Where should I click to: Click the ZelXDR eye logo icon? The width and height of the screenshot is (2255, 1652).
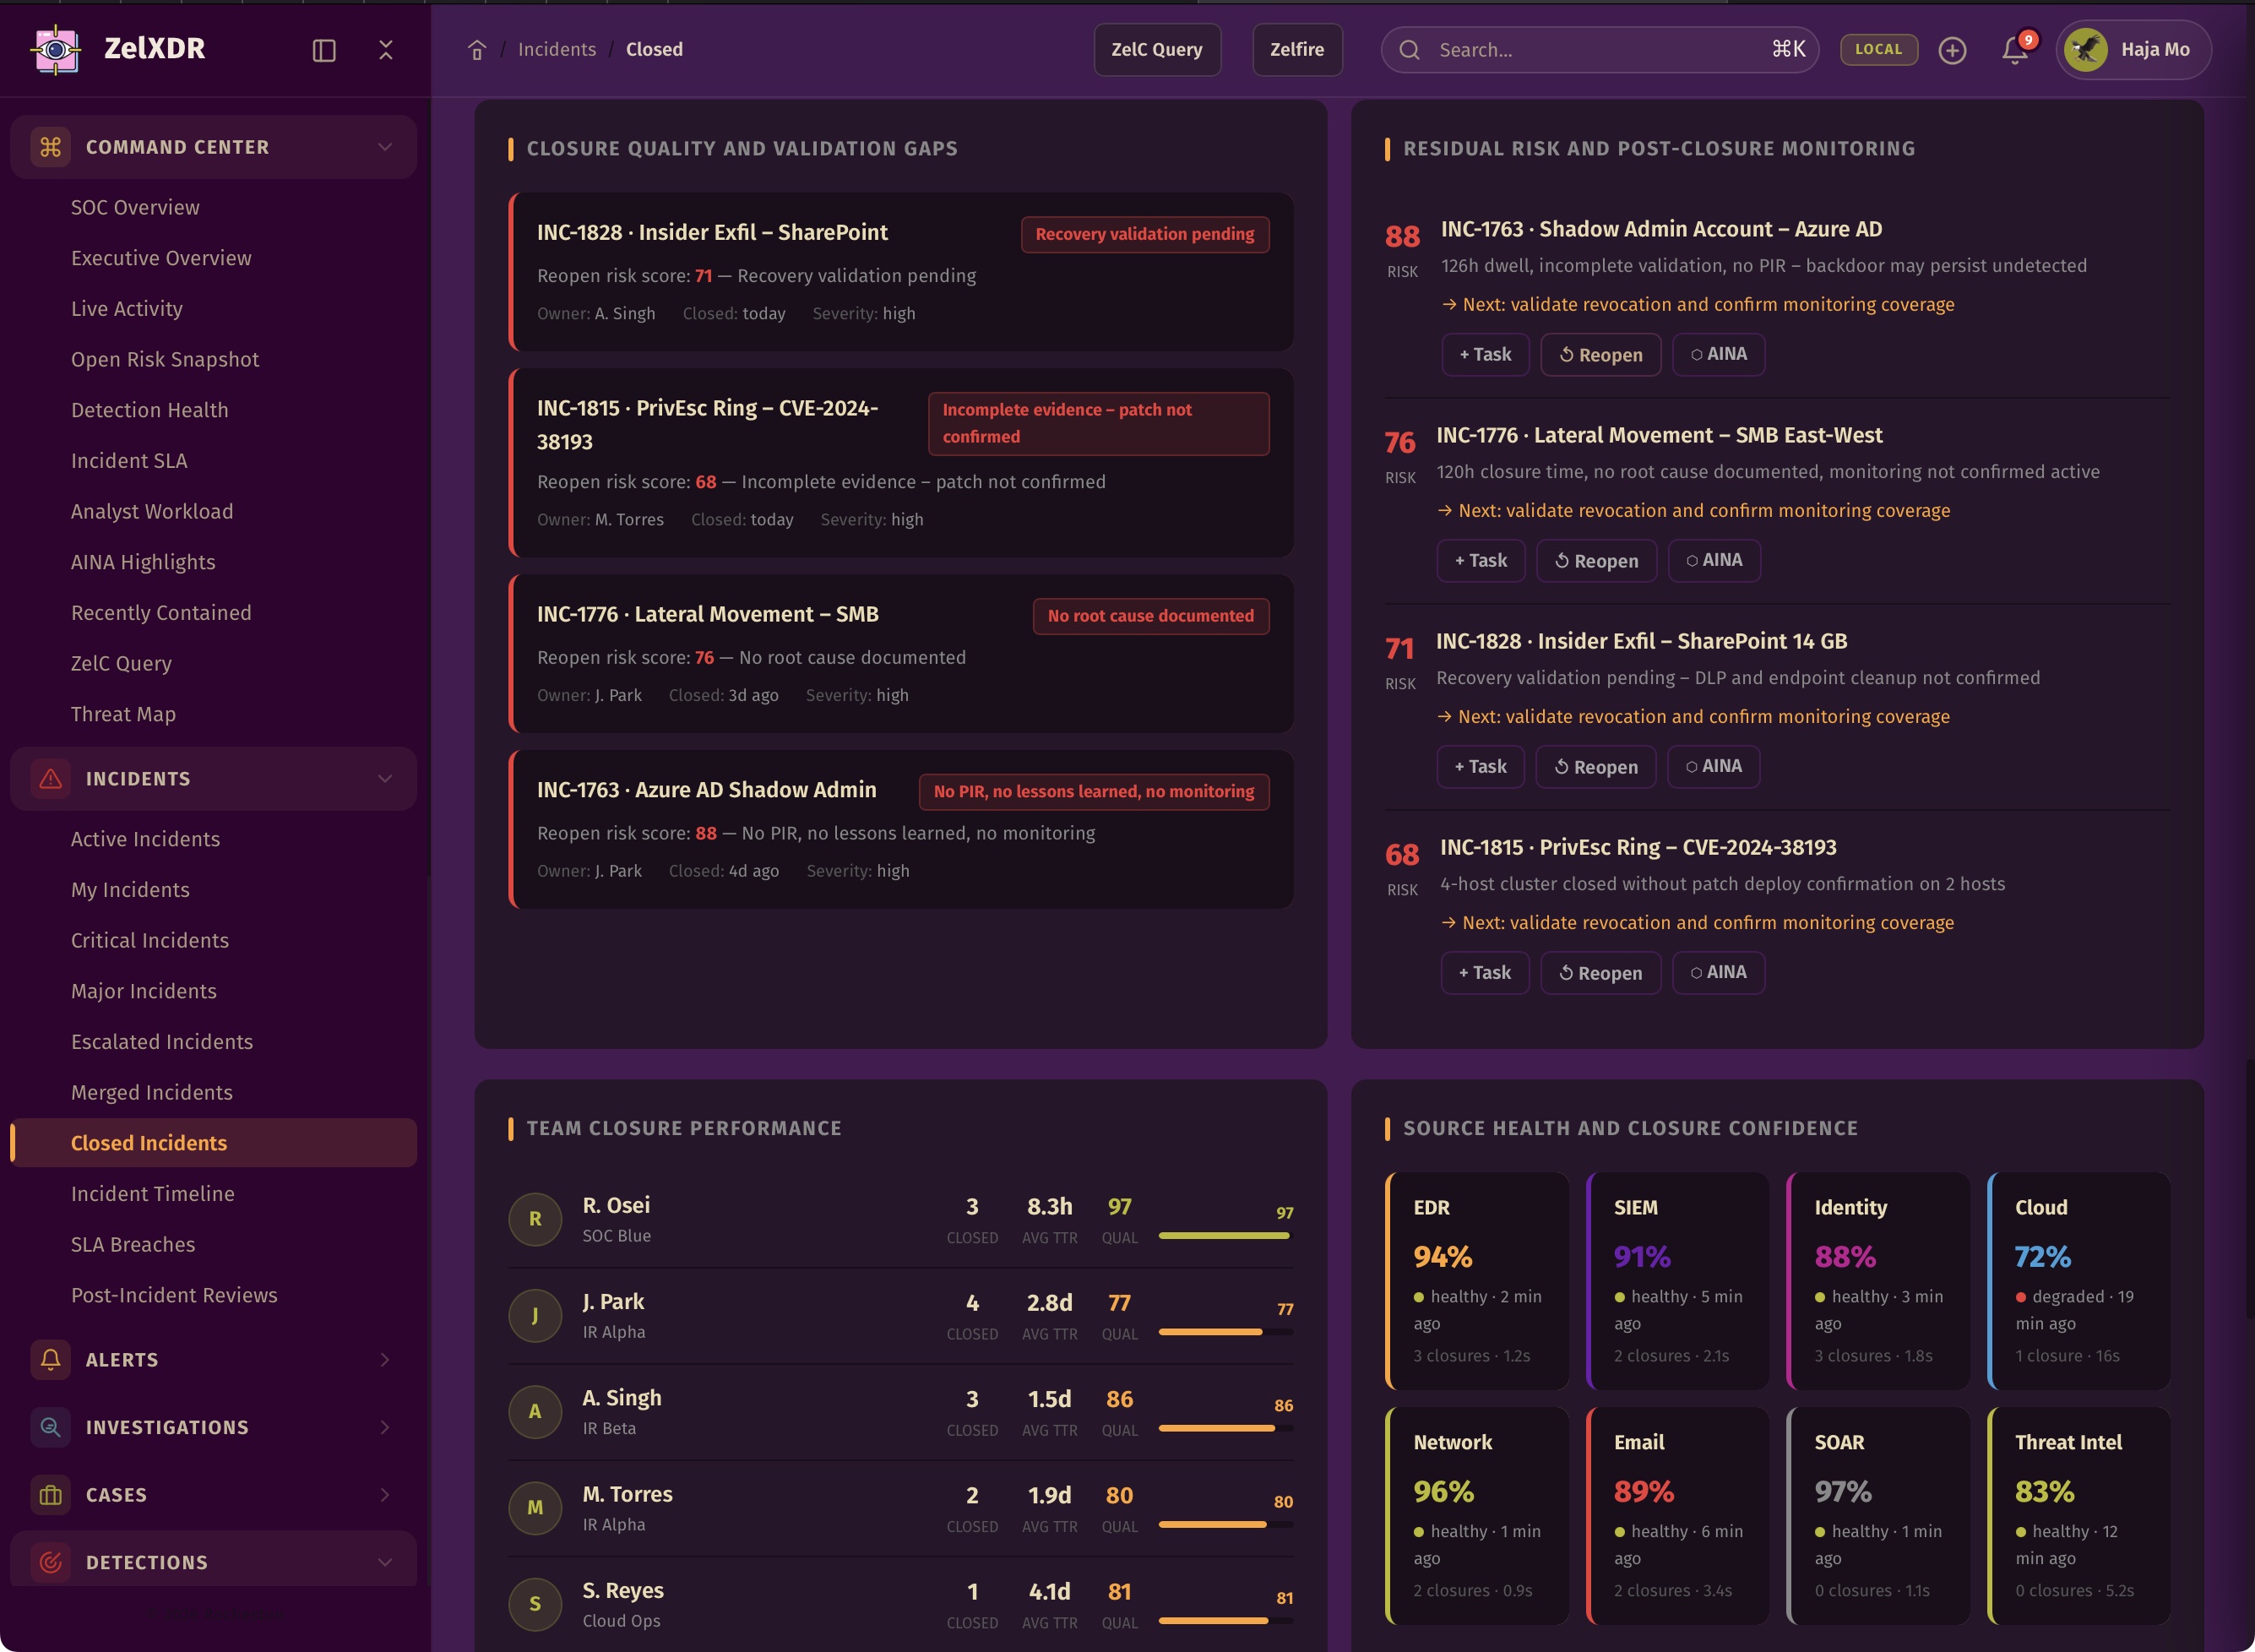56,49
